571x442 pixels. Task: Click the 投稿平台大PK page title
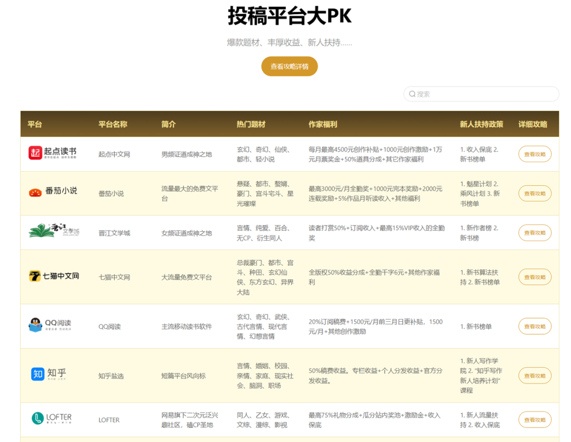coord(290,16)
